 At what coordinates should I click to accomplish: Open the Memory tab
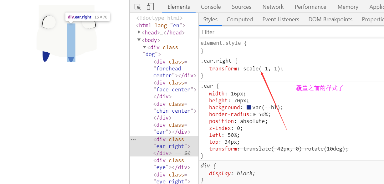pos(348,7)
